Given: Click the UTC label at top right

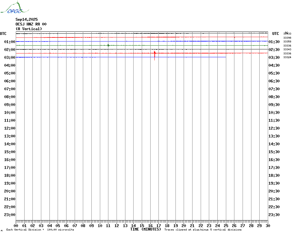Looking at the screenshot, I should click(x=275, y=34).
